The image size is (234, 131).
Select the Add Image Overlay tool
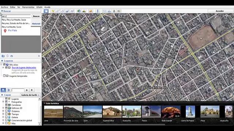68,11
